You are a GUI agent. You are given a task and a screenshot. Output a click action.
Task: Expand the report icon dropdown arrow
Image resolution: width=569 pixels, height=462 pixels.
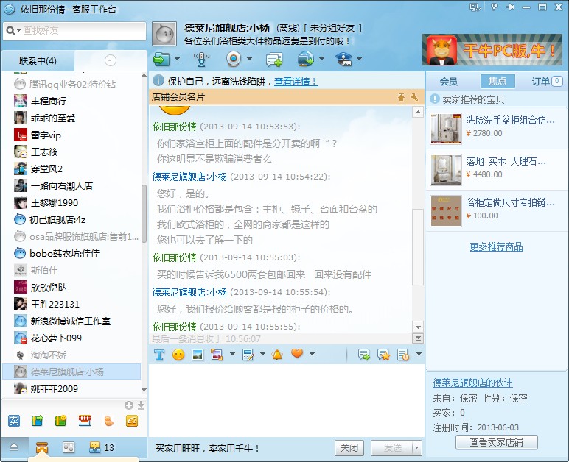359,59
